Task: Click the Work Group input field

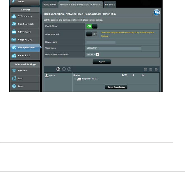Action: 114,48
